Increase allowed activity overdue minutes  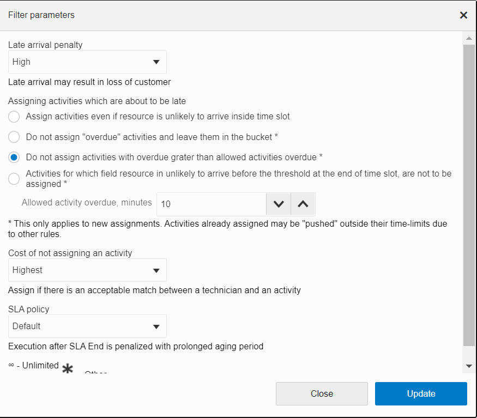(x=303, y=204)
